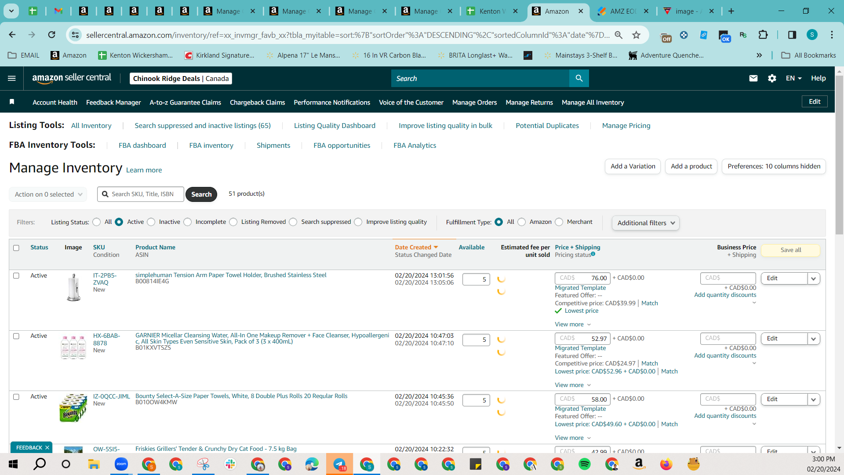Go to Manage Returns in the navigation bar

(529, 102)
